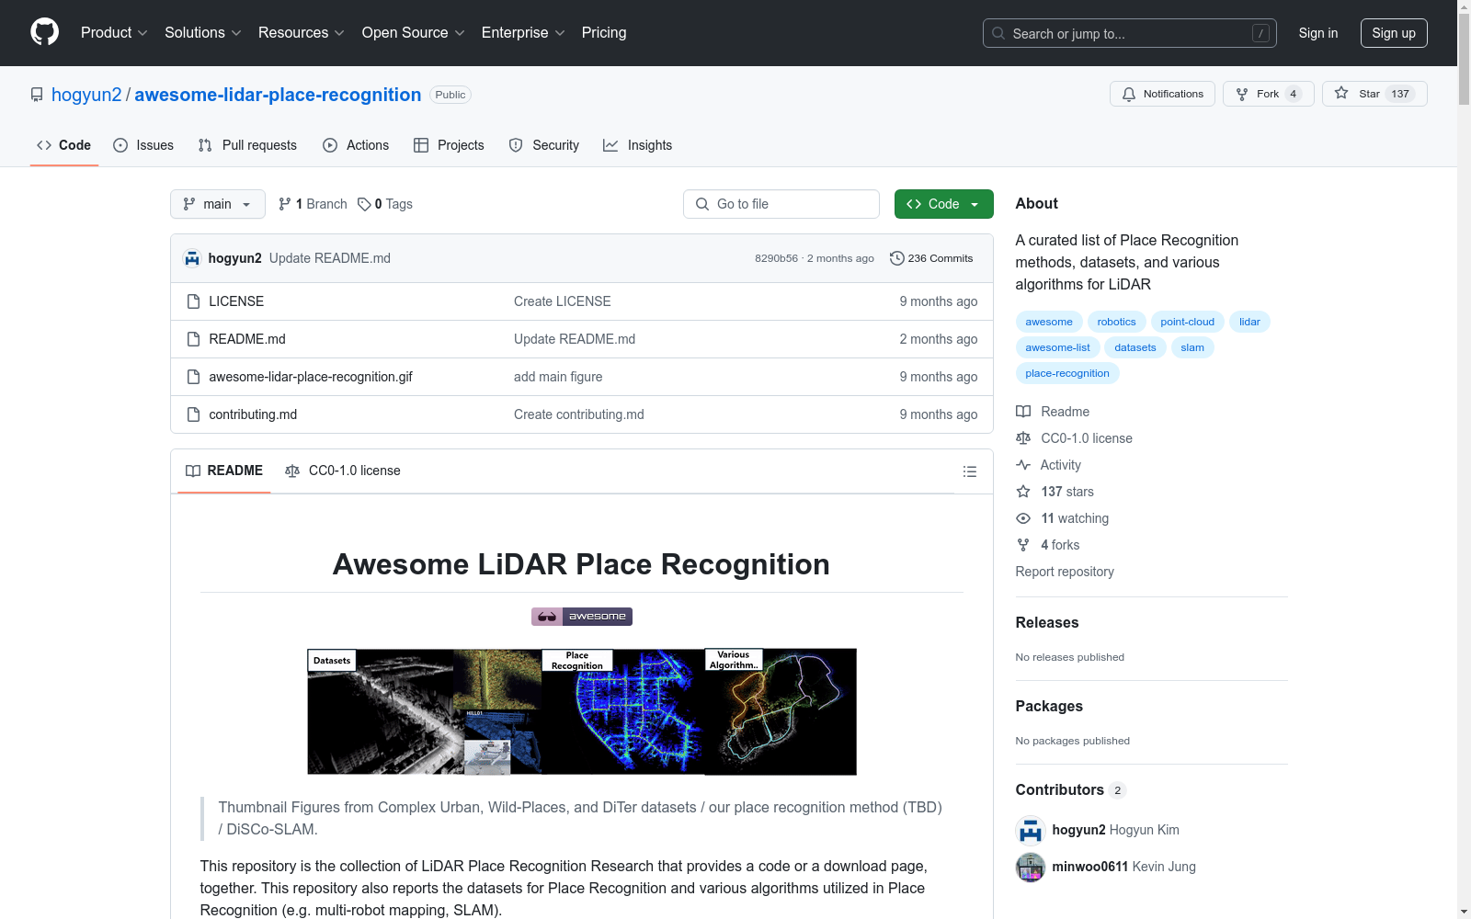Click the point-cloud topic tag
The width and height of the screenshot is (1471, 919).
click(x=1187, y=322)
